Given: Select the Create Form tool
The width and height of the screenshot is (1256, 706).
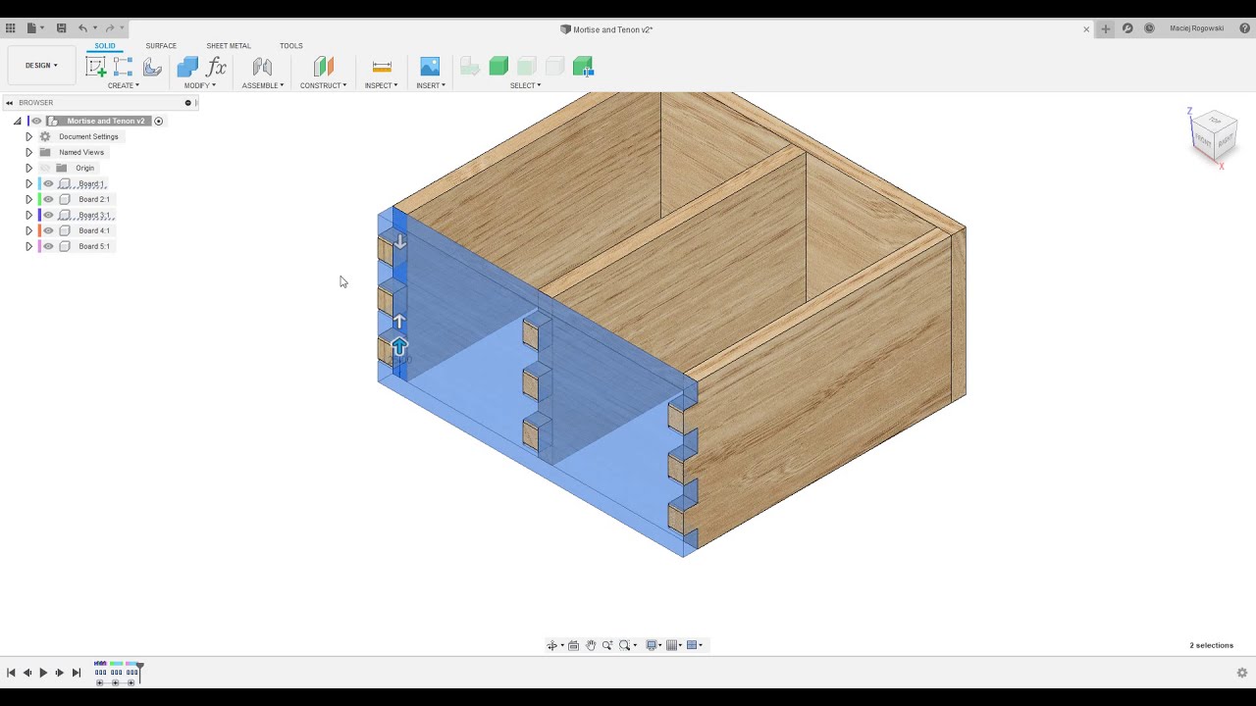Looking at the screenshot, I should click(x=151, y=67).
